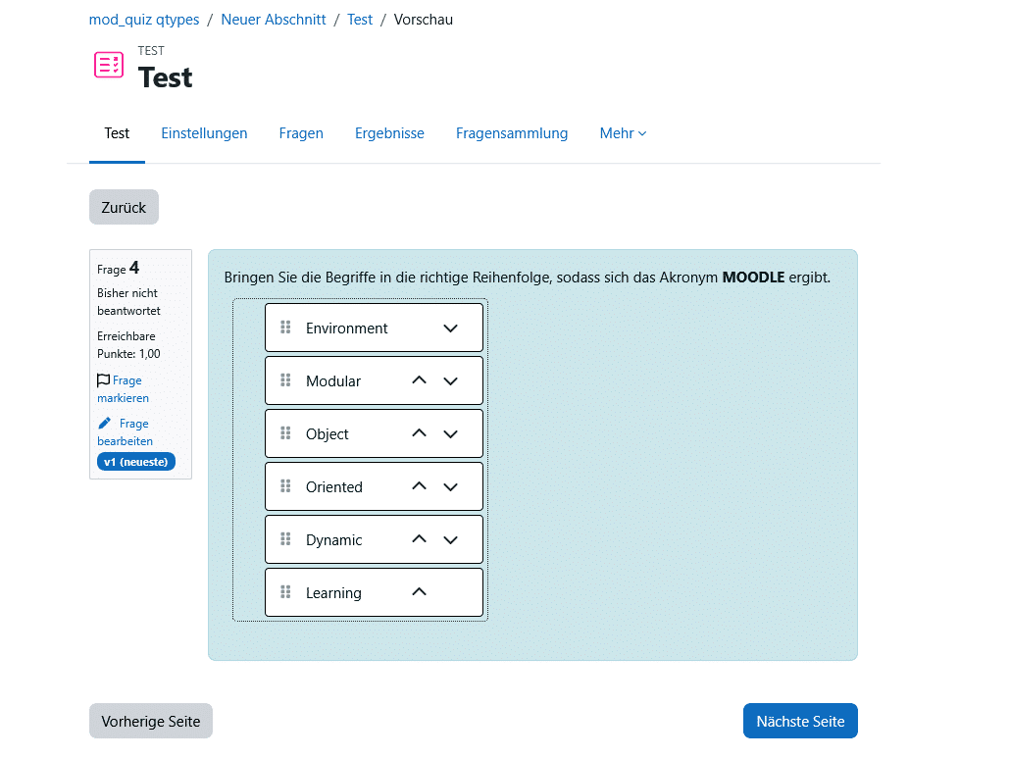Click the Zurück button
Screen dimensions: 1010x758
coord(124,207)
